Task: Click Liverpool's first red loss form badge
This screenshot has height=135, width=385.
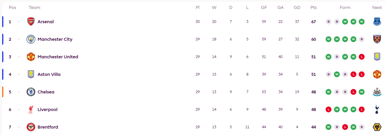Action: (x=329, y=109)
